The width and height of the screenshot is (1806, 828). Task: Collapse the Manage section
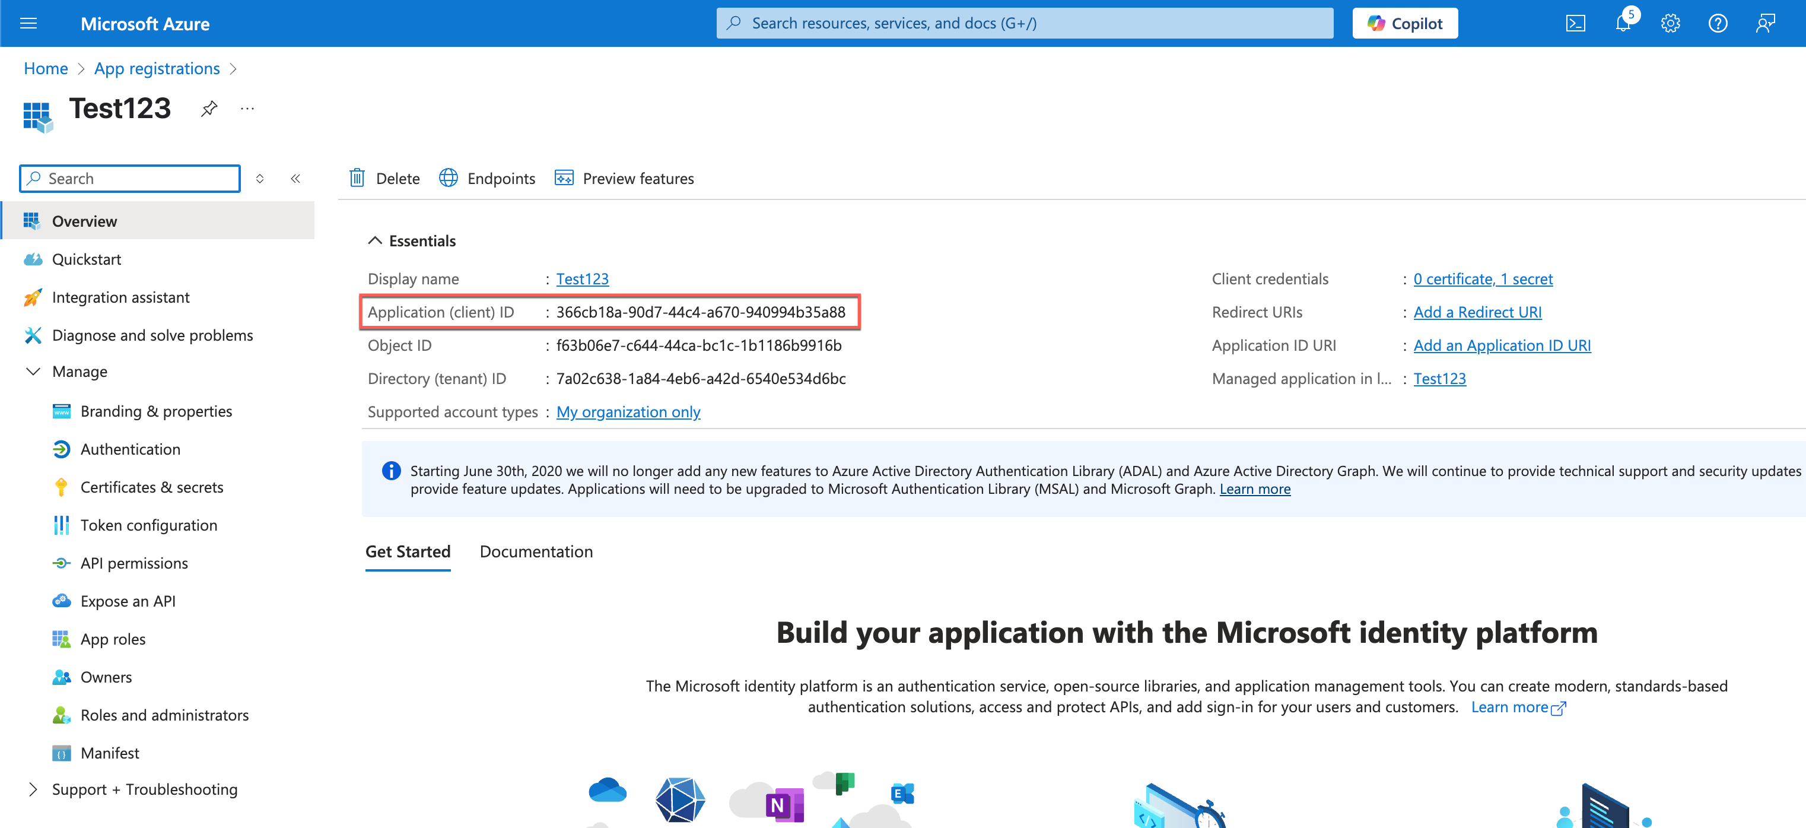(32, 372)
